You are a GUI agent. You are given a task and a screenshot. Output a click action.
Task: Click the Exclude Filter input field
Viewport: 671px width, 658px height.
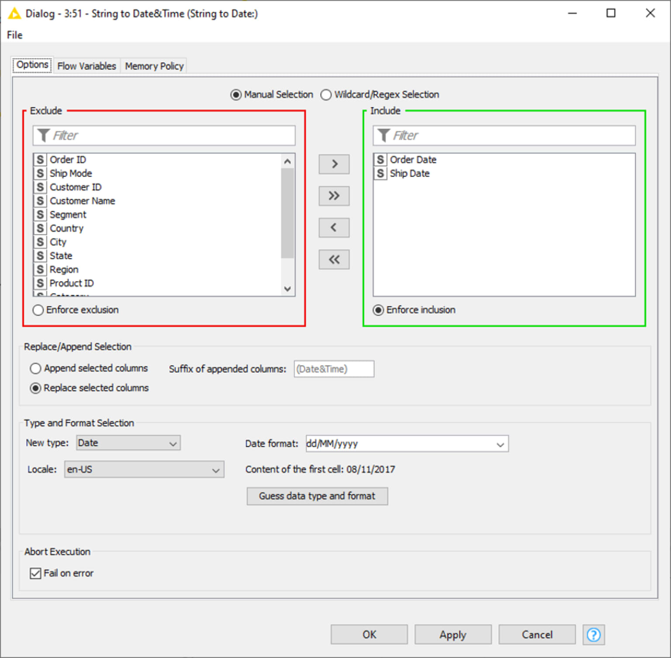pos(164,136)
